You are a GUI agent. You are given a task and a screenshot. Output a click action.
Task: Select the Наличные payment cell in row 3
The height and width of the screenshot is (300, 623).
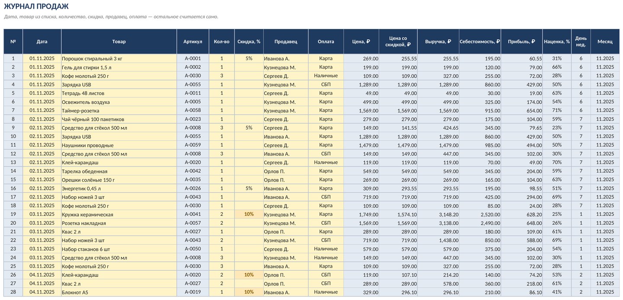click(x=326, y=76)
